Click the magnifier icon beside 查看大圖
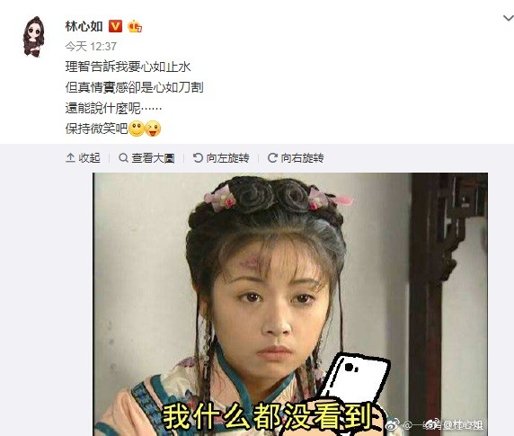Viewport: 514px width, 436px height. click(x=123, y=158)
